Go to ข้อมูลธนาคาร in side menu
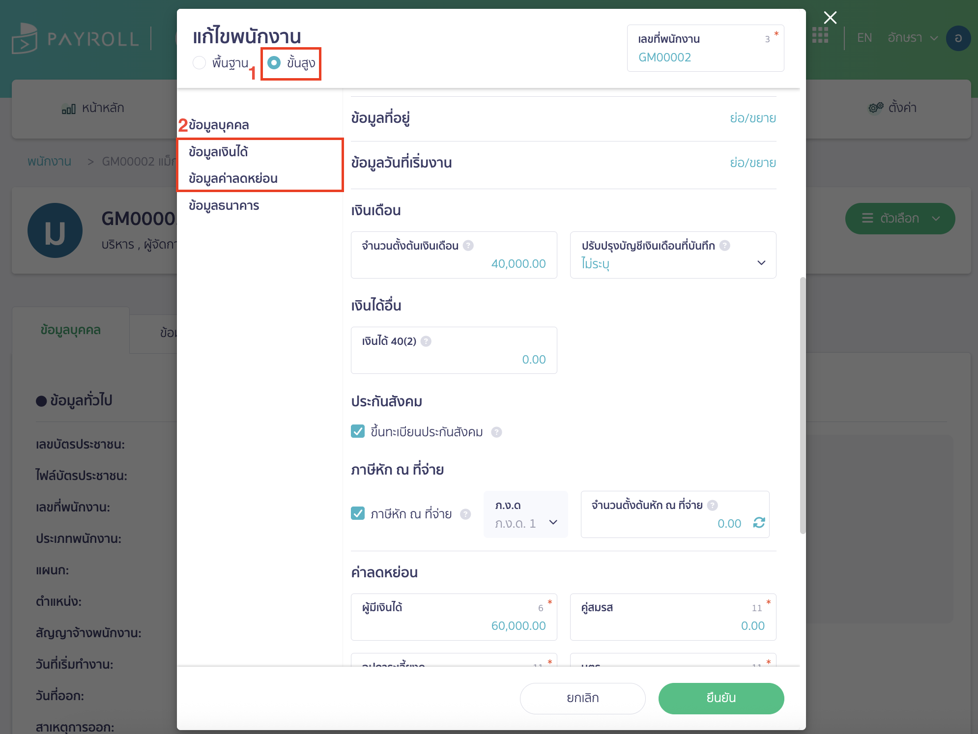The height and width of the screenshot is (734, 978). pyautogui.click(x=224, y=205)
